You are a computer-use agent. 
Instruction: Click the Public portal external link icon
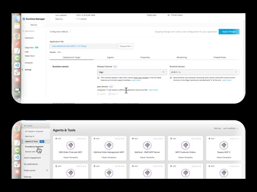(47, 170)
